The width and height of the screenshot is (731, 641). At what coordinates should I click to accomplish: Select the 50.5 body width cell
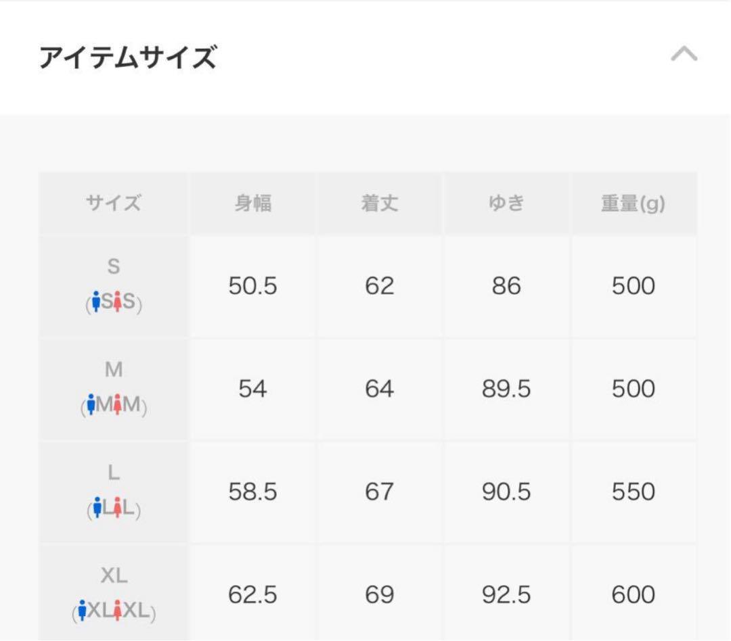click(x=252, y=286)
